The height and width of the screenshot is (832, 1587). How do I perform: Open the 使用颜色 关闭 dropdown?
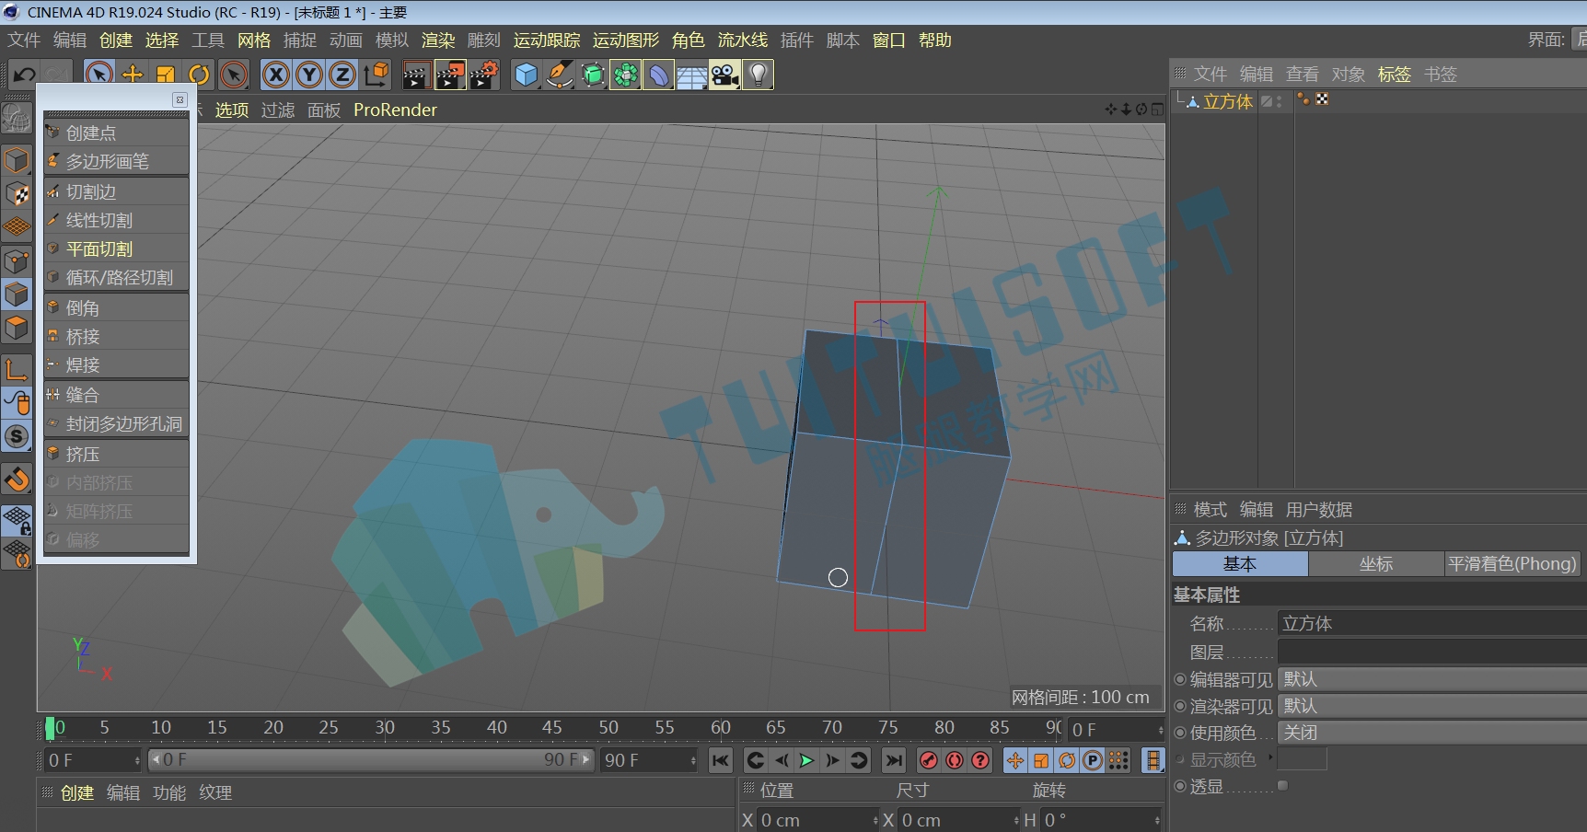click(1432, 733)
